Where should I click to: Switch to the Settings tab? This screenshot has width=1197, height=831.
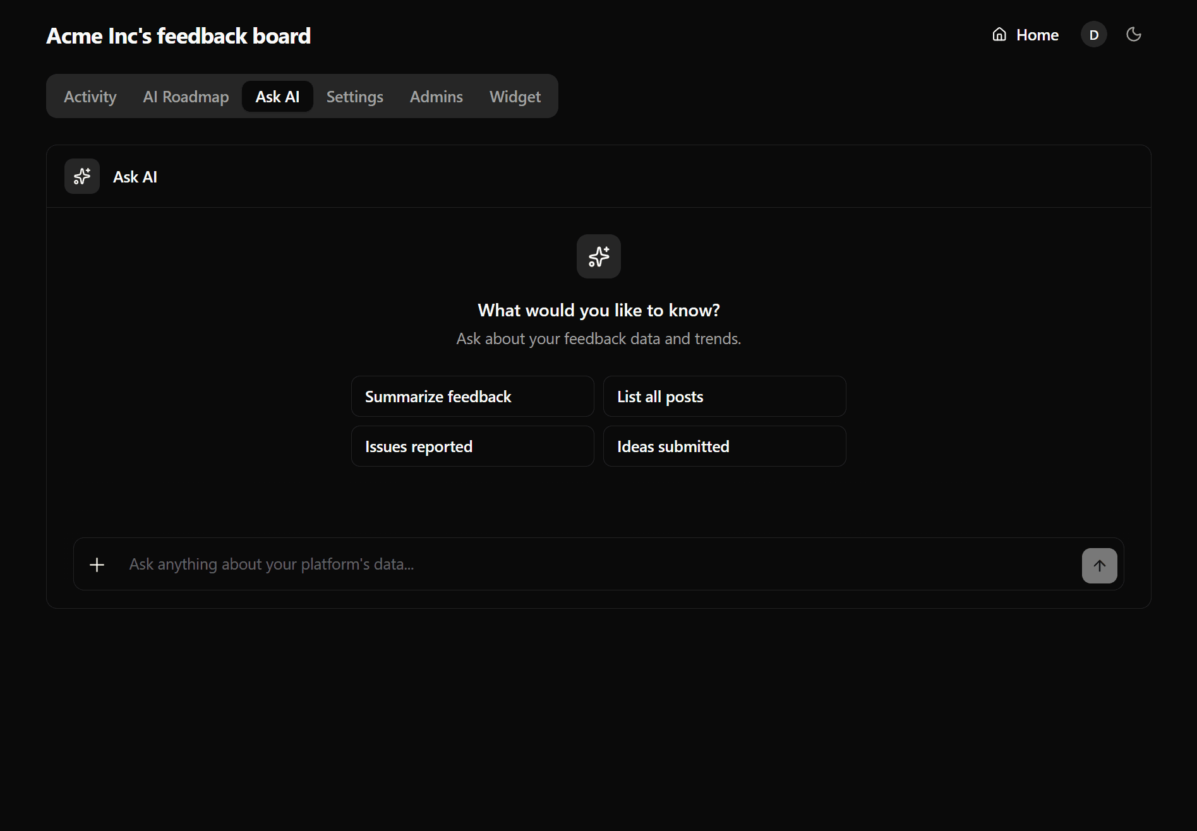(354, 96)
